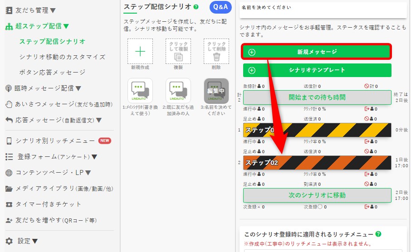Image resolution: width=411 pixels, height=252 pixels.
Task: Click the exit icon under ステップ01 bar
Action: click(x=367, y=141)
